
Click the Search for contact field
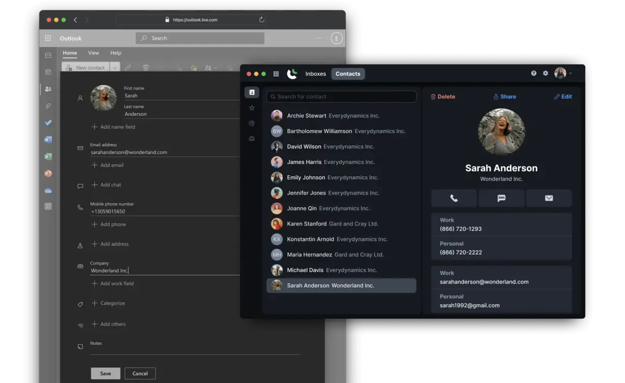(341, 97)
